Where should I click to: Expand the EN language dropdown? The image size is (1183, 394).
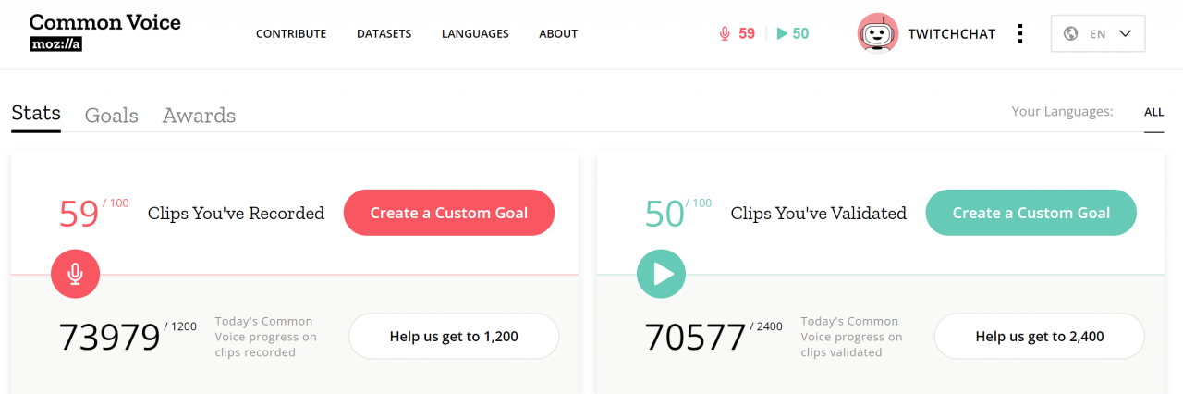pos(1098,33)
